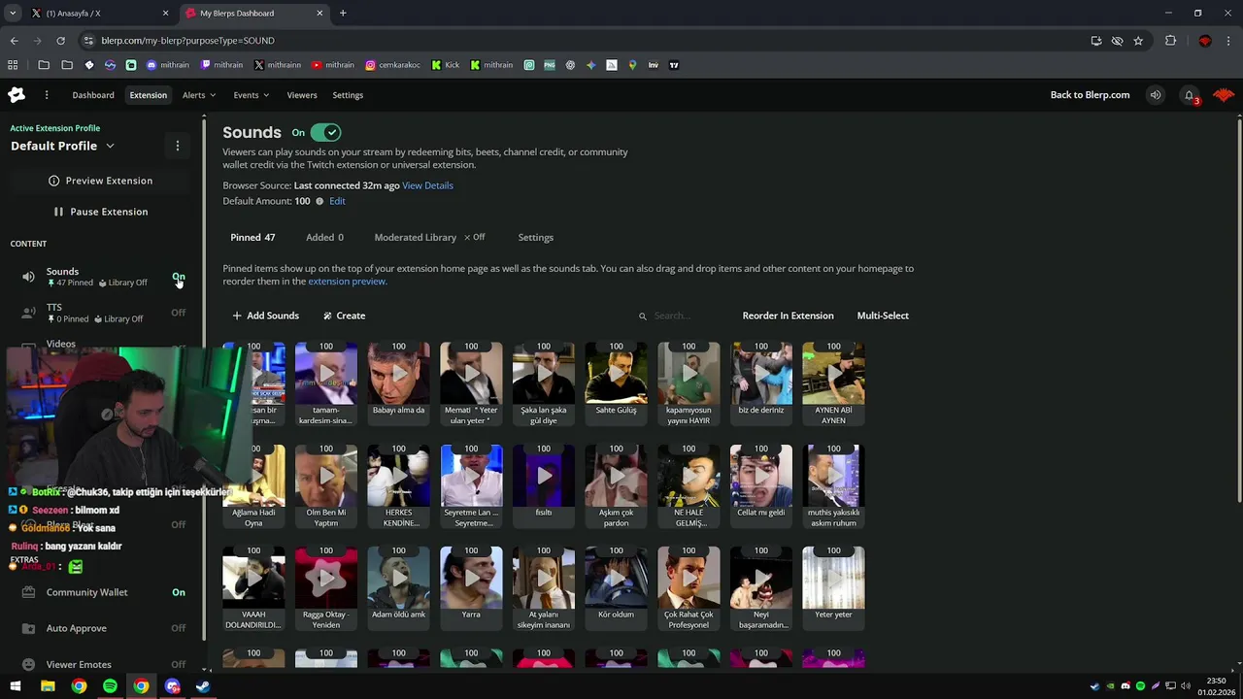This screenshot has height=699, width=1243.
Task: Toggle Auto Approve Off status
Action: tap(179, 628)
